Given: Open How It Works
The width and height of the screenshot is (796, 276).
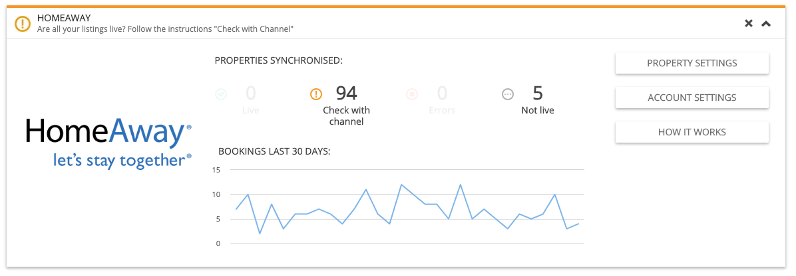Looking at the screenshot, I should (692, 132).
